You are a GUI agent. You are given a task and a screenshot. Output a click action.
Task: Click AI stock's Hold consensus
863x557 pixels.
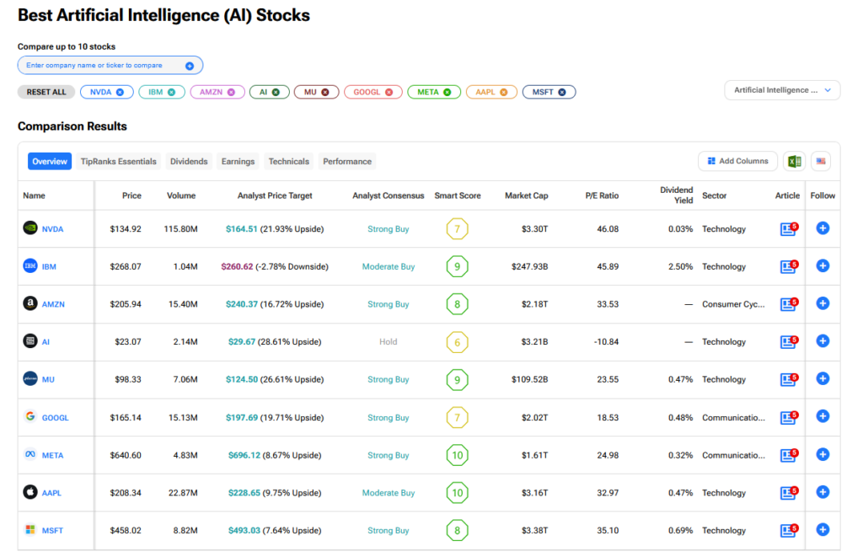[x=388, y=342]
